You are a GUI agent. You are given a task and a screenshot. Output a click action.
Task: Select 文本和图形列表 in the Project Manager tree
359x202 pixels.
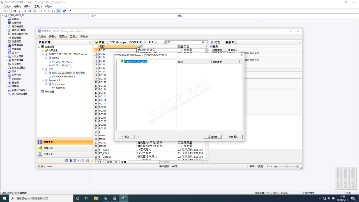pos(20,34)
